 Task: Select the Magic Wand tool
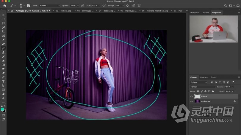pos(3,27)
